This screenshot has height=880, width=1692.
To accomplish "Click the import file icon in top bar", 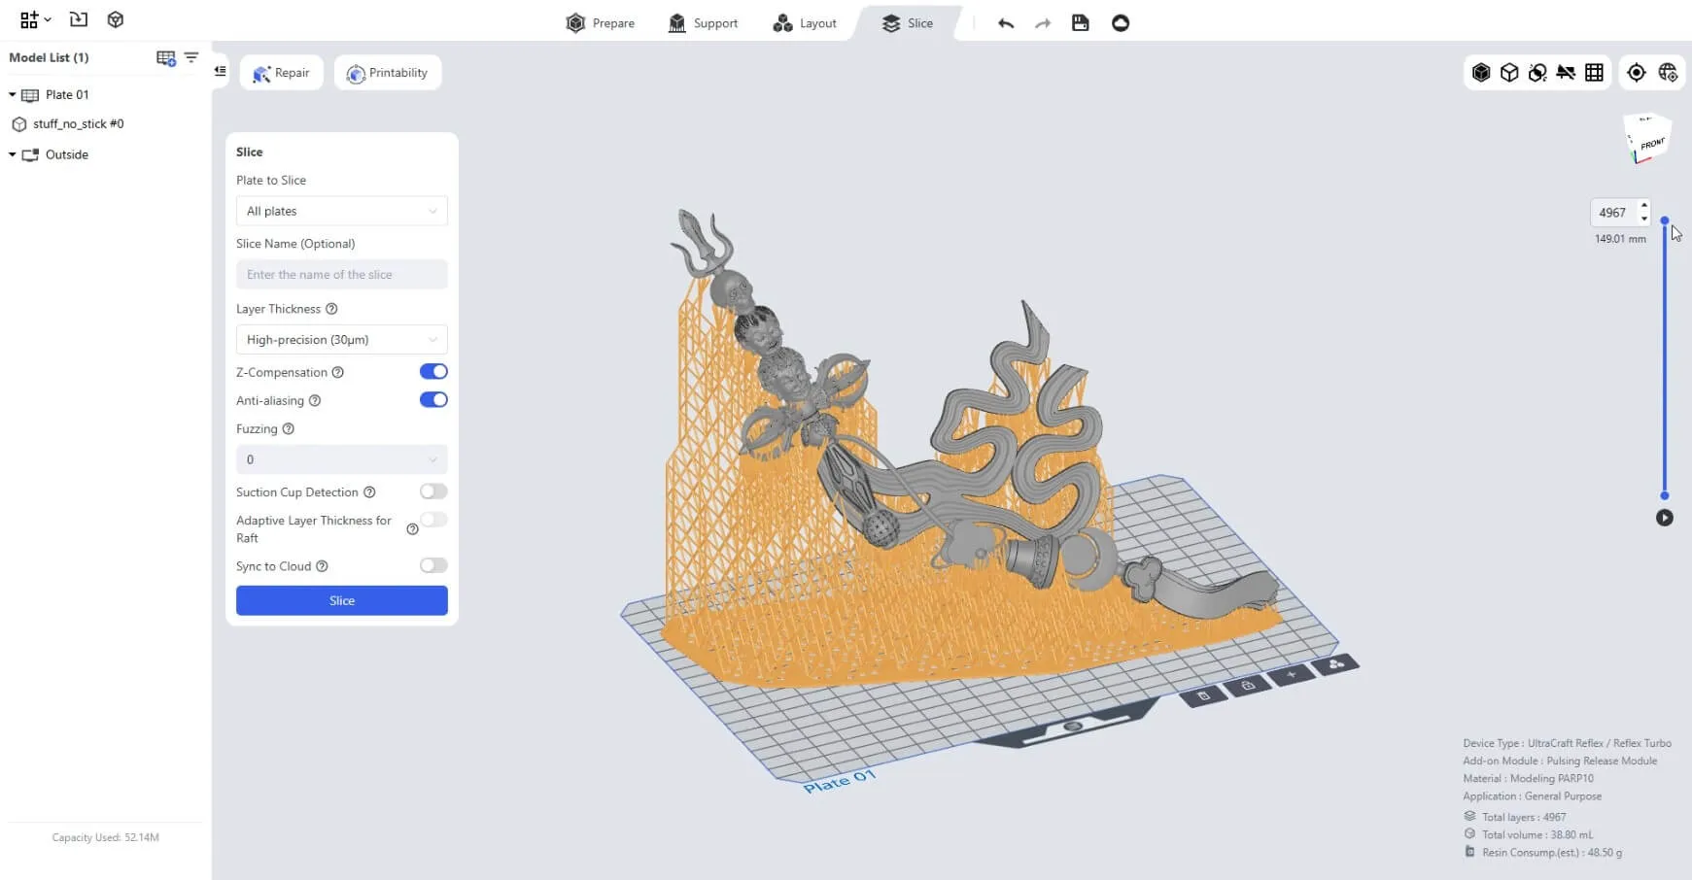I will [x=79, y=19].
